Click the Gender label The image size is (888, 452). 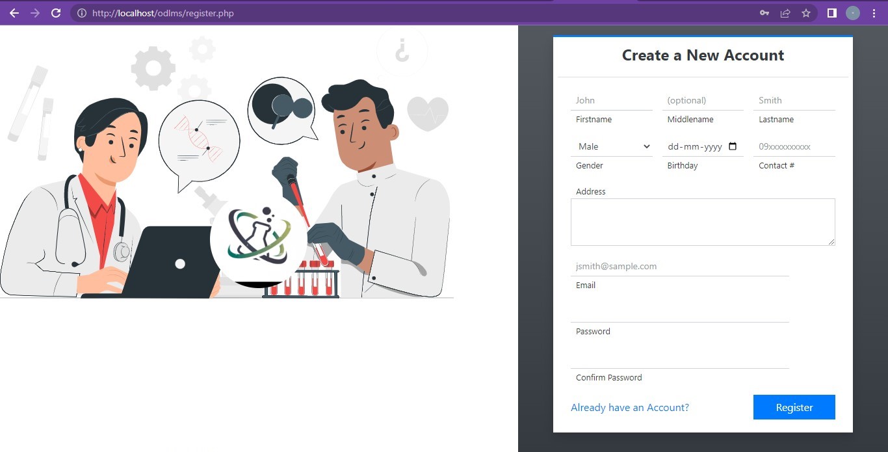pos(590,166)
